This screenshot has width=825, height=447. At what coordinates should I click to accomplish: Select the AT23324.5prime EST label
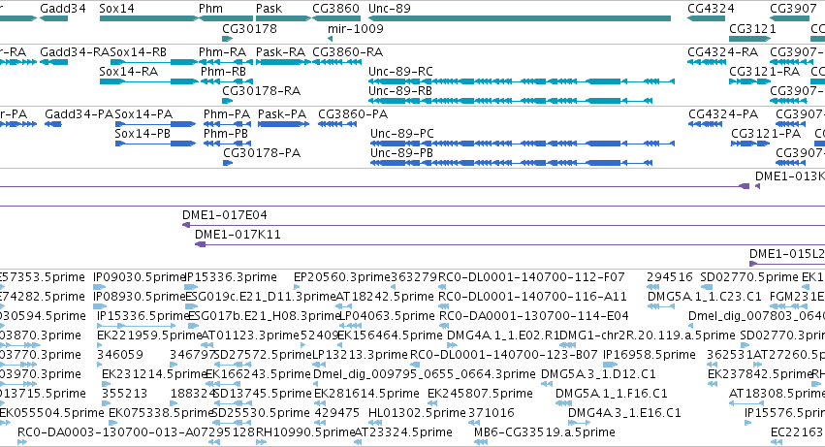coord(403,433)
